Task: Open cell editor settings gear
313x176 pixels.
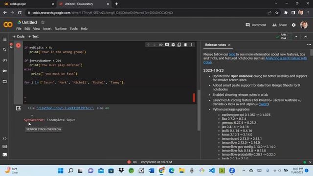Action: 173,44
